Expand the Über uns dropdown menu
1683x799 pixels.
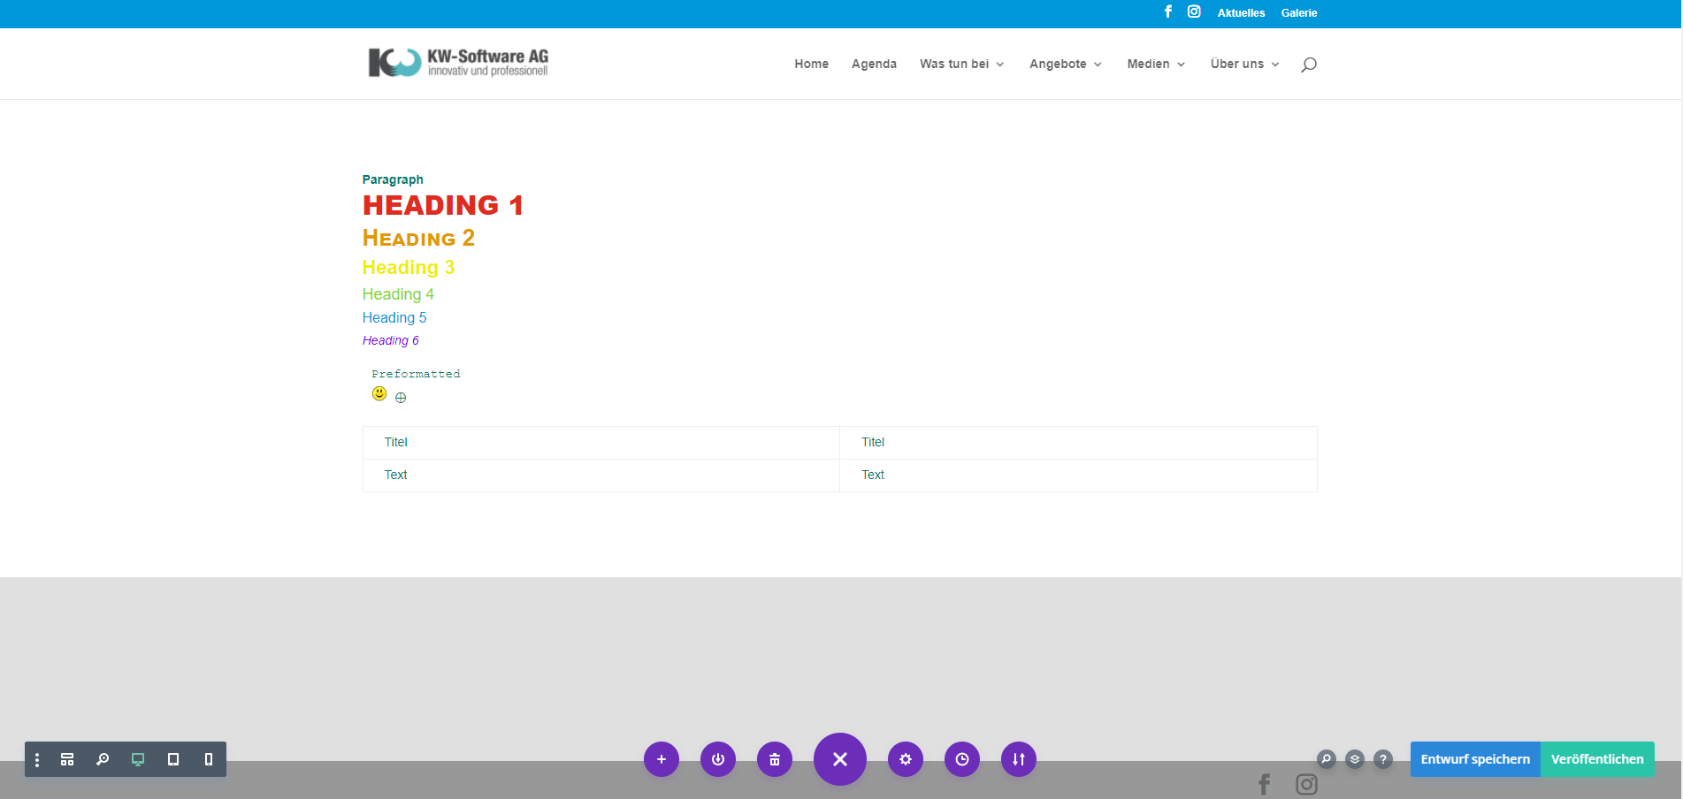point(1243,64)
